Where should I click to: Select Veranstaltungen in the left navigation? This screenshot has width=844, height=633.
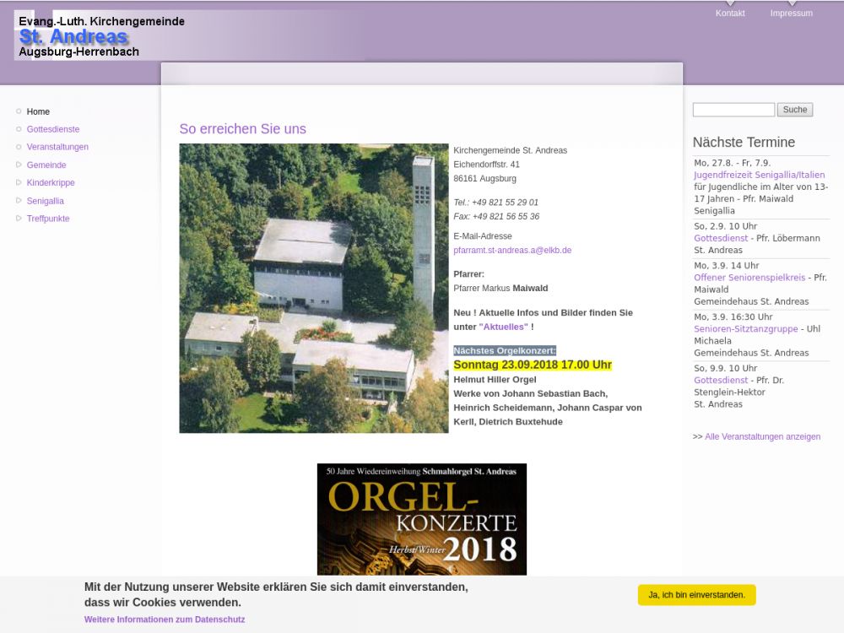(57, 147)
